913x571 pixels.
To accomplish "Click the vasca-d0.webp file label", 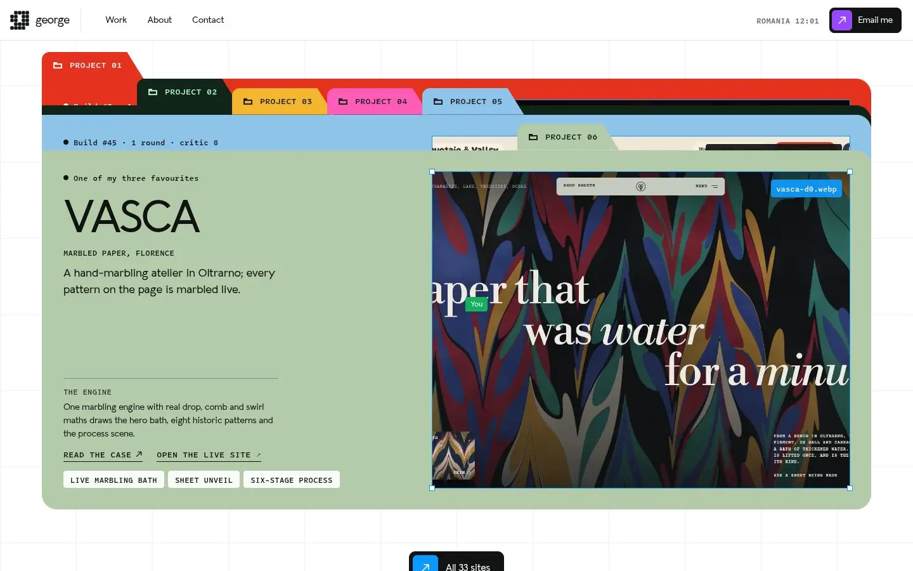I will pos(806,189).
